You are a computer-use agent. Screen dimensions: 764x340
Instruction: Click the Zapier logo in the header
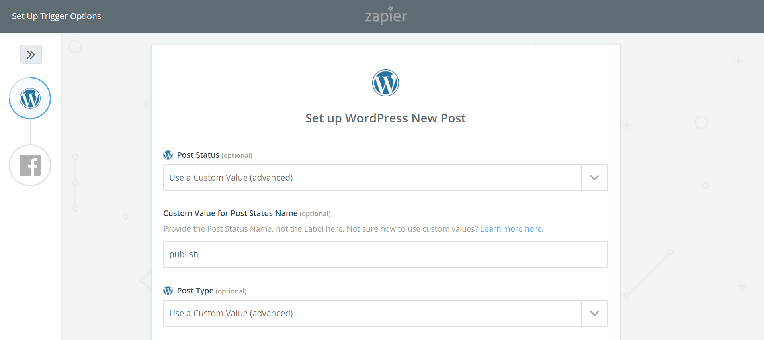385,16
